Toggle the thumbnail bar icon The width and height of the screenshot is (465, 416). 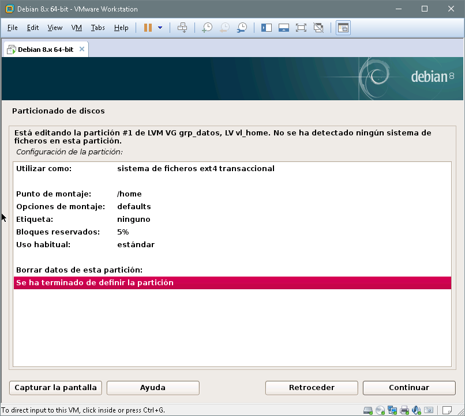coord(283,28)
